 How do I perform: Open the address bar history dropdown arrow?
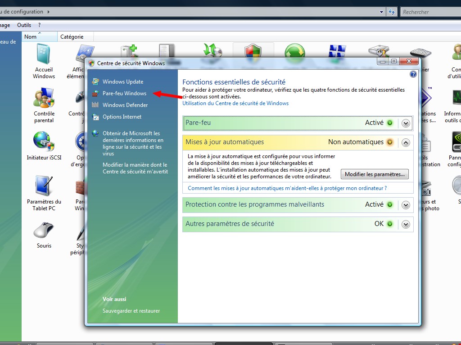[381, 12]
